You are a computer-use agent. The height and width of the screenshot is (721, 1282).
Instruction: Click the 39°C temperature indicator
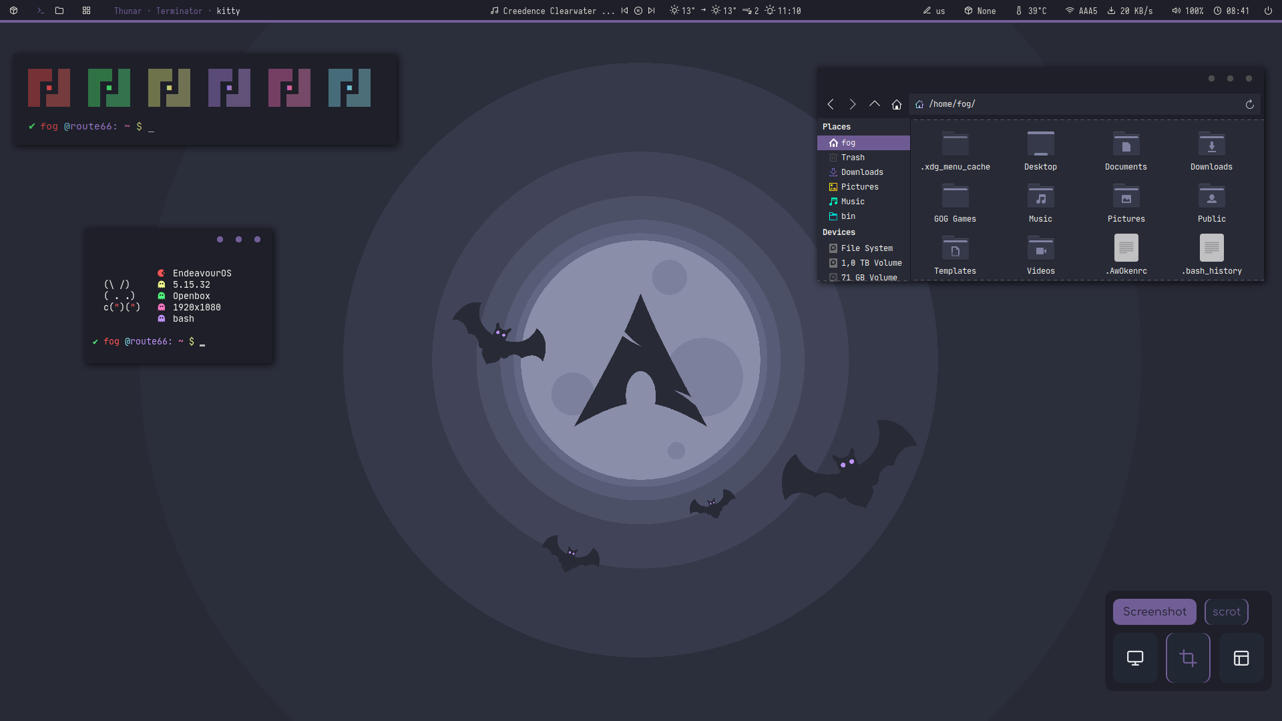click(x=1031, y=11)
